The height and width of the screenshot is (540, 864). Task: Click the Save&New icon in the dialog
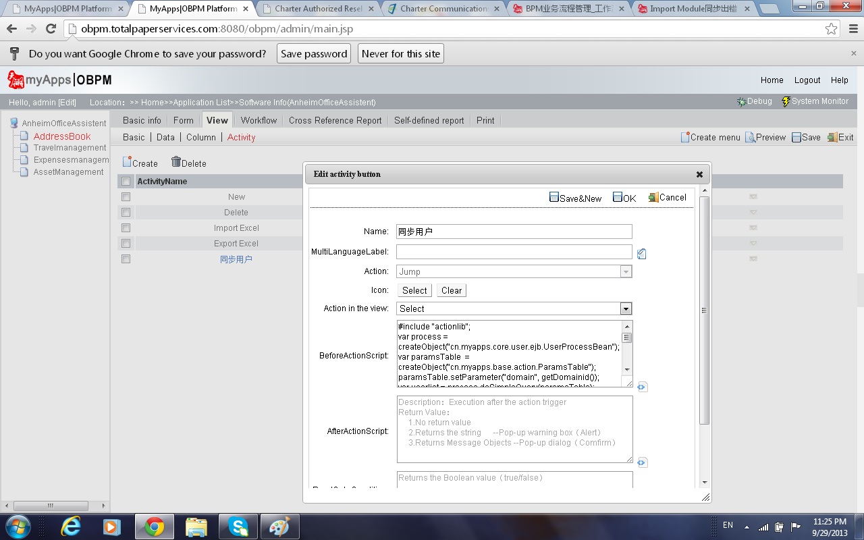pyautogui.click(x=554, y=198)
